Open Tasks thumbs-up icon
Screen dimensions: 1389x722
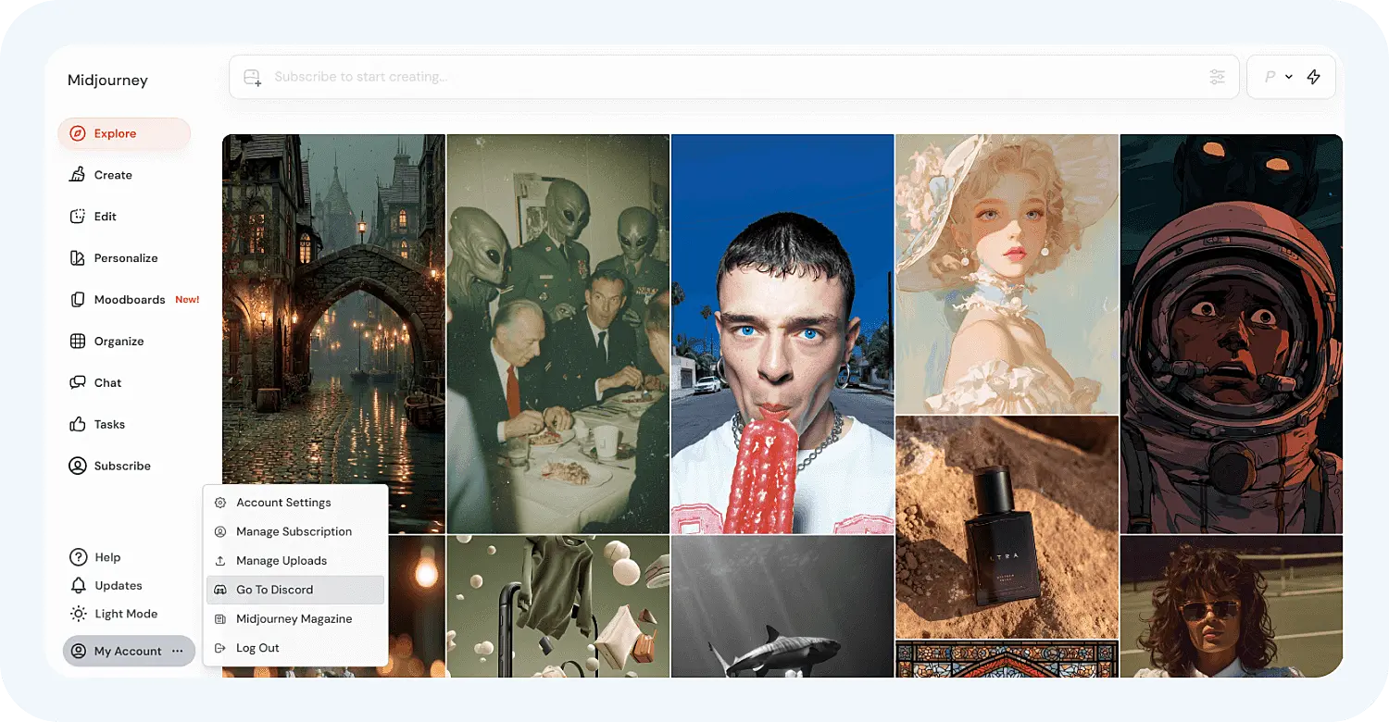[x=79, y=425]
